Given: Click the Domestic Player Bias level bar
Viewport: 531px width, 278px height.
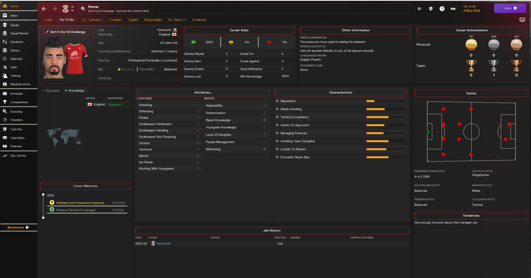Looking at the screenshot, I should (386, 157).
